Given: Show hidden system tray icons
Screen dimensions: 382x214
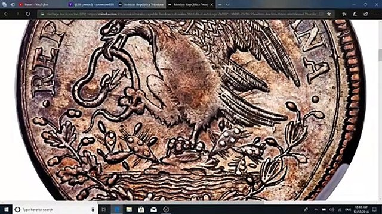Looking at the screenshot, I should coord(316,209).
